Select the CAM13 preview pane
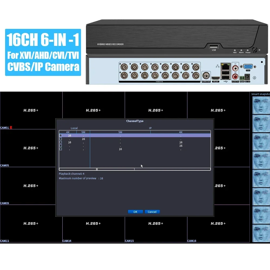This screenshot has width=270, height=270. tap(31, 224)
